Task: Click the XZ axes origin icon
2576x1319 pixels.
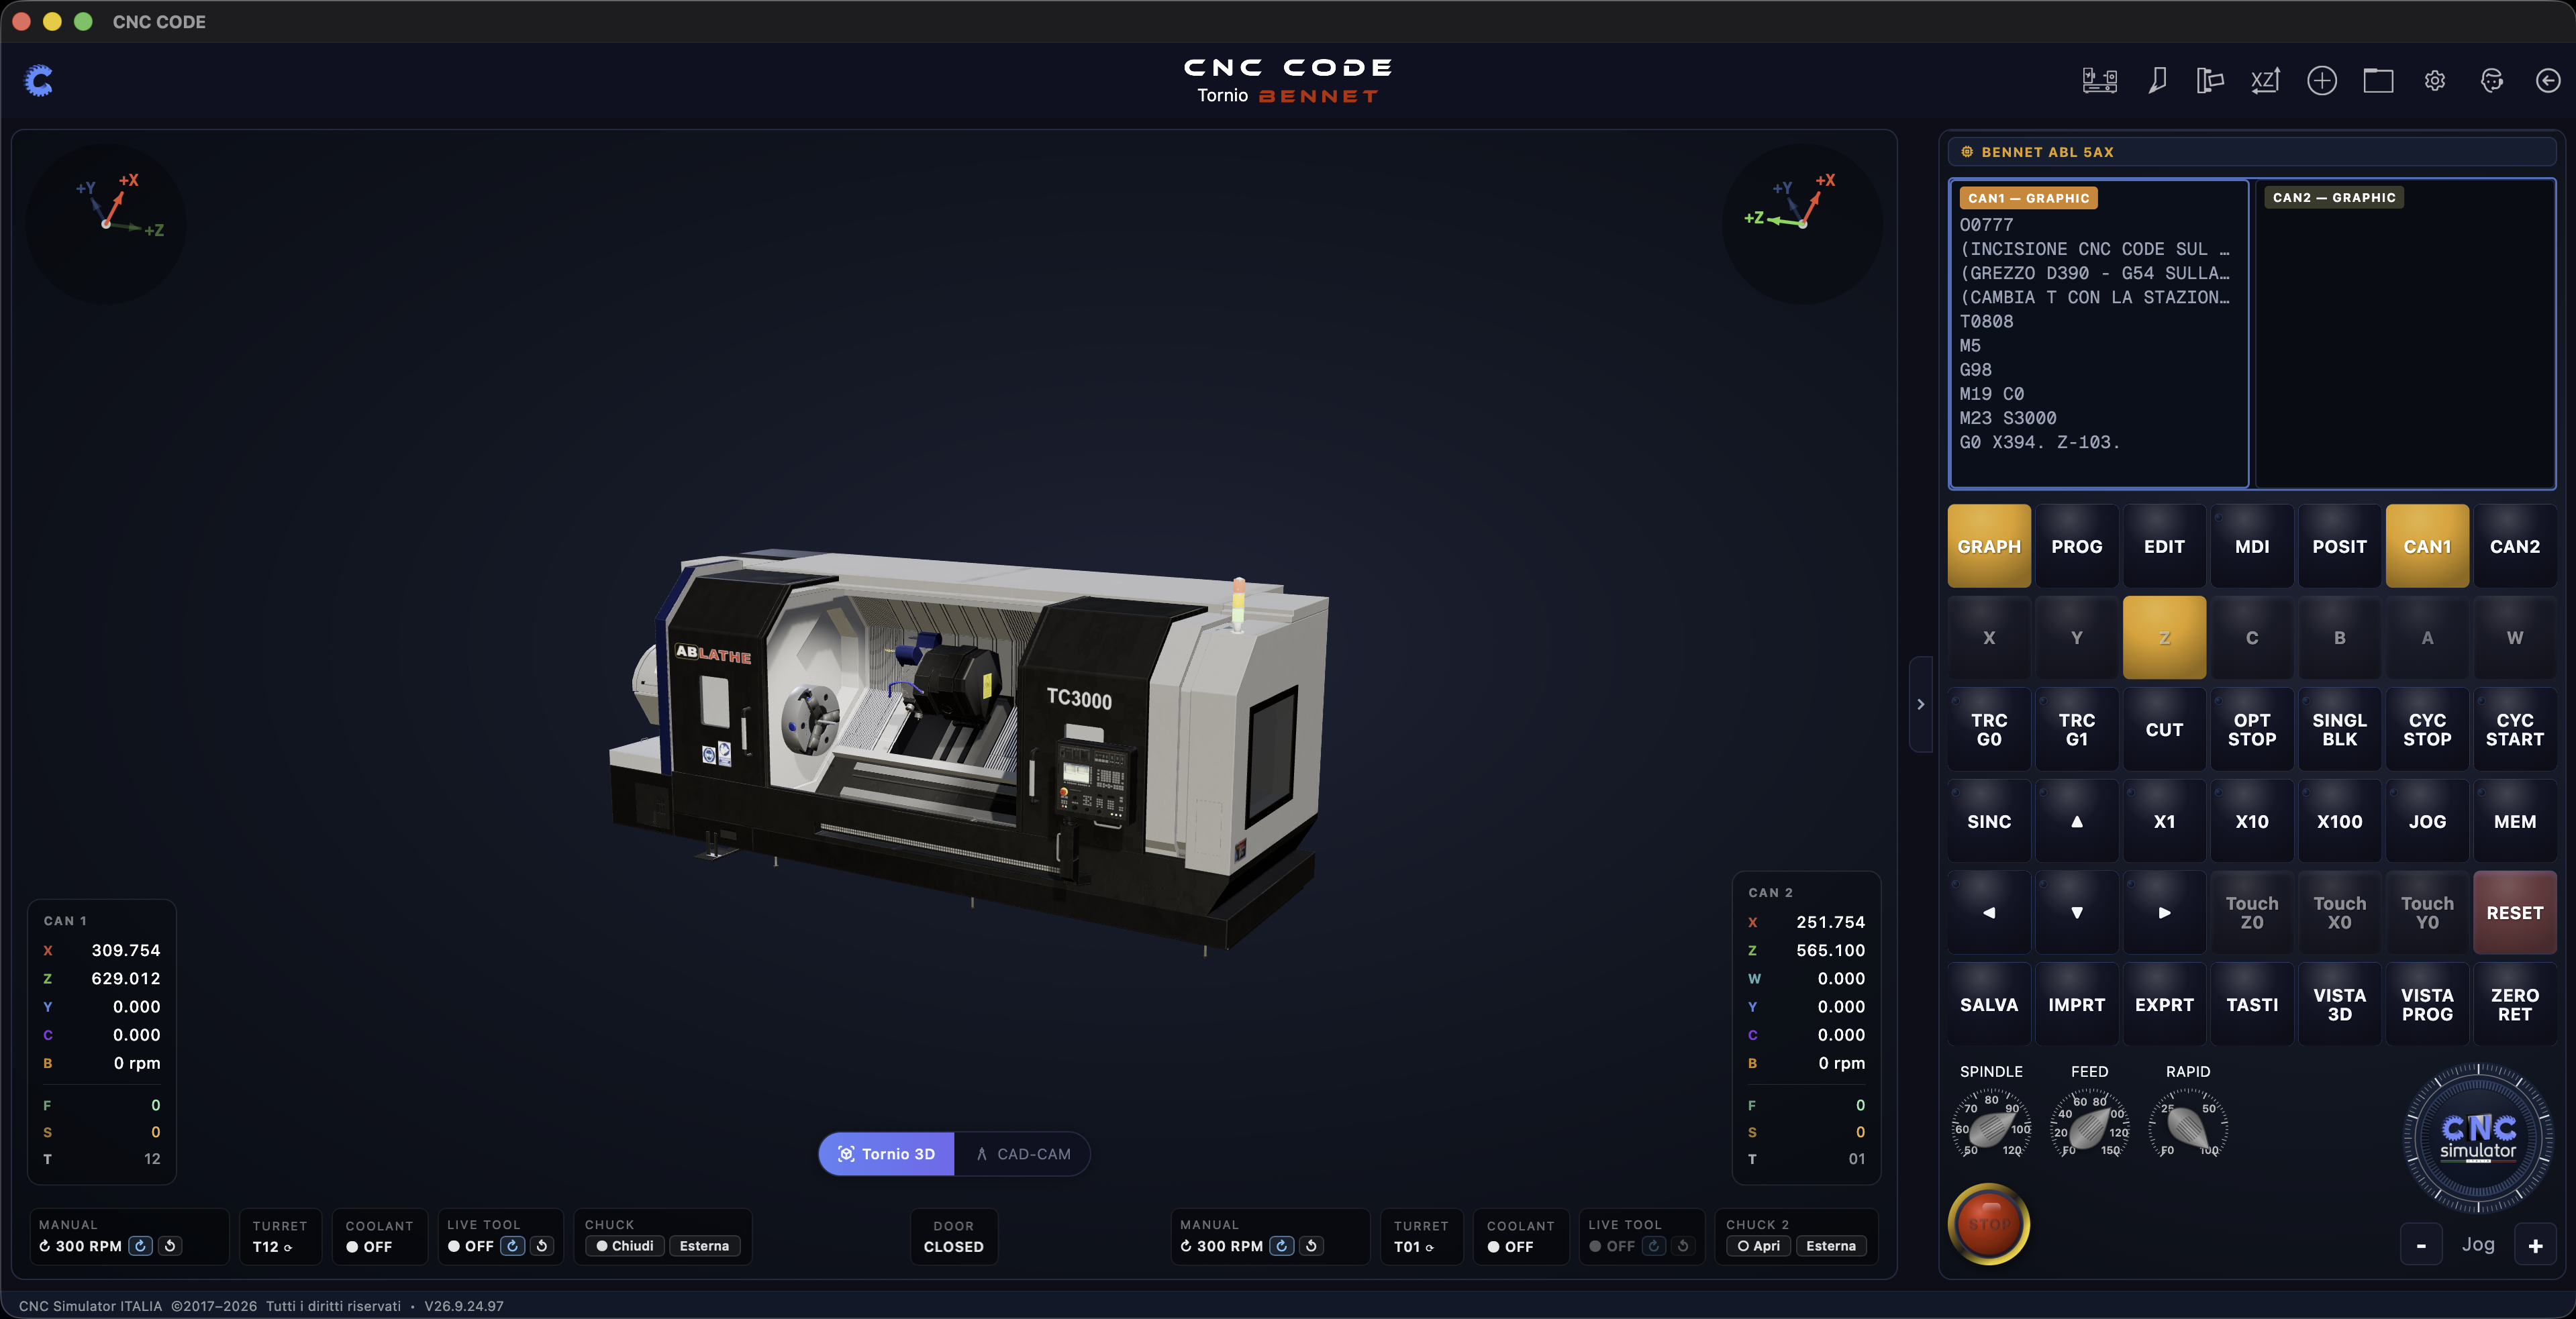Action: tap(2265, 81)
